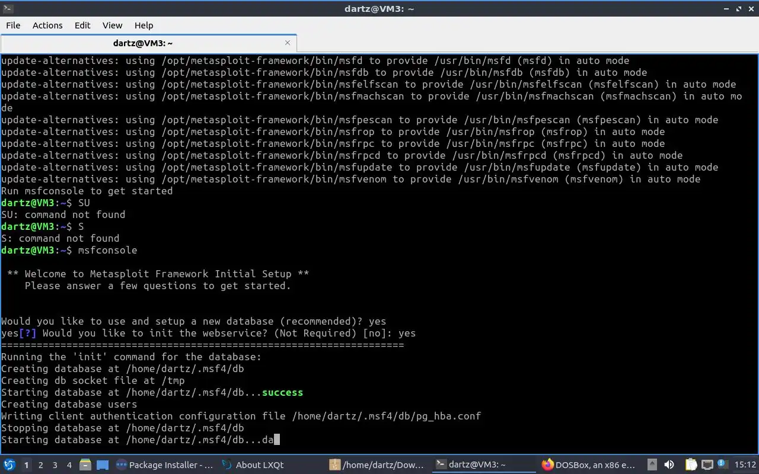759x474 pixels.
Task: Click the terminal cursor at the last line
Action: [276, 440]
